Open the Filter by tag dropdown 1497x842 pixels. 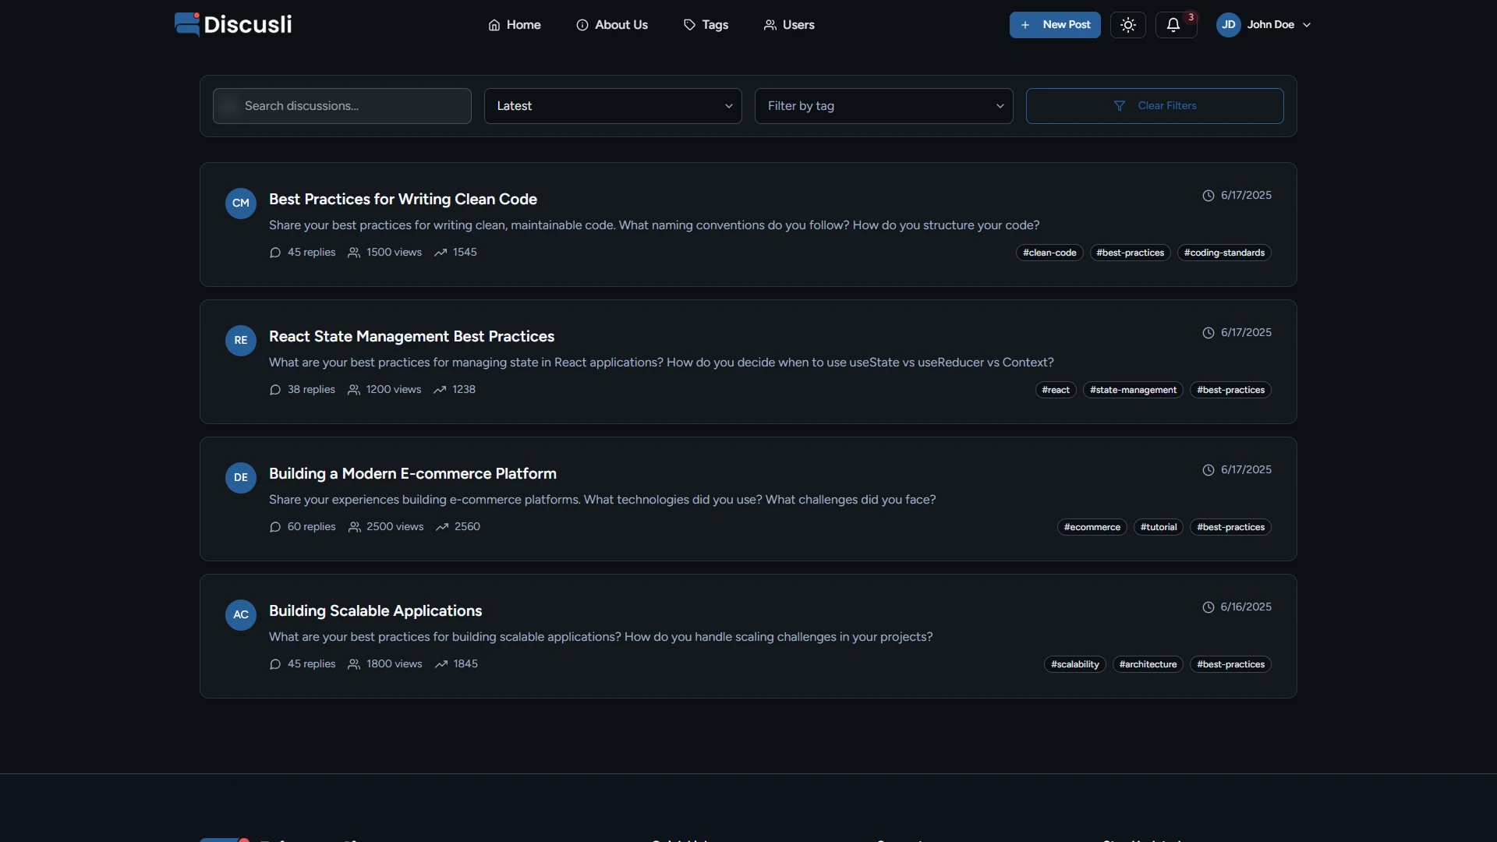(x=883, y=106)
